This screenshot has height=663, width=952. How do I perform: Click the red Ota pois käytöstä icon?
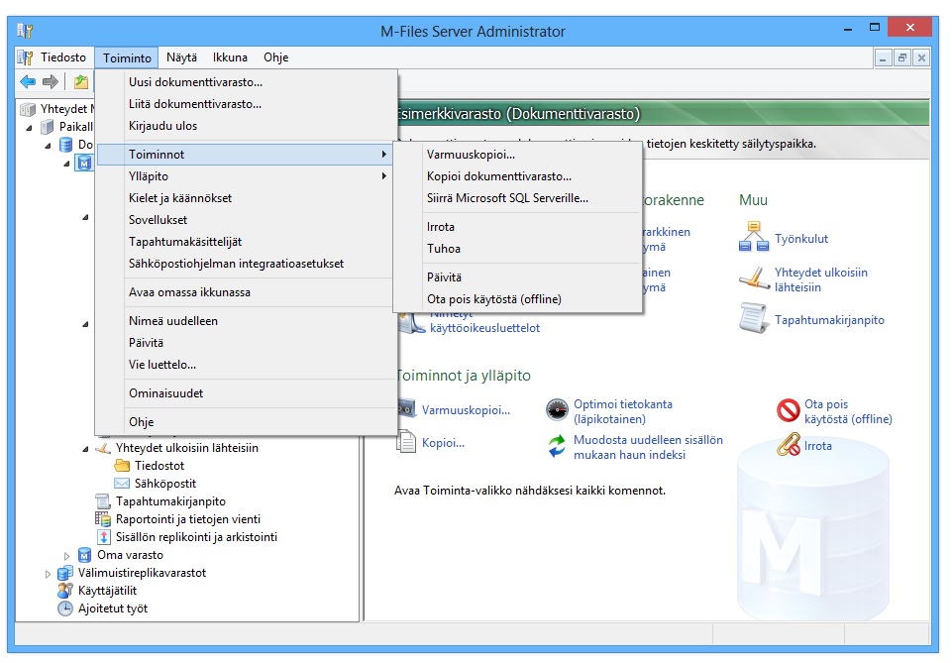[789, 410]
